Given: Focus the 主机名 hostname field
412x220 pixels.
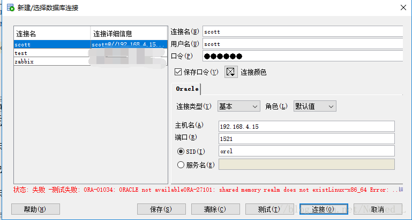Looking at the screenshot, I should (306, 127).
